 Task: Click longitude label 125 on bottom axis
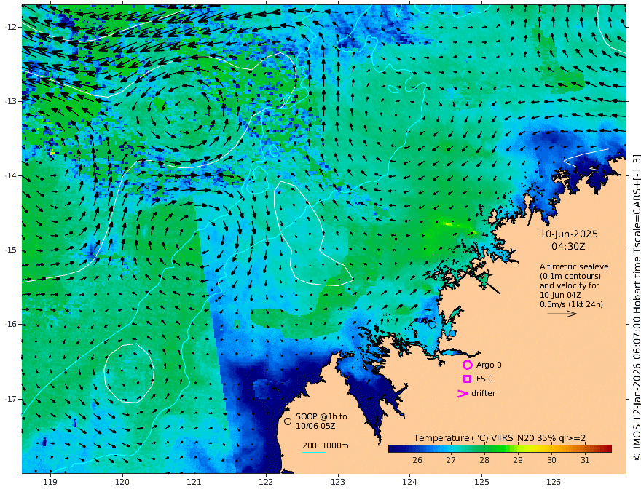pos(482,483)
